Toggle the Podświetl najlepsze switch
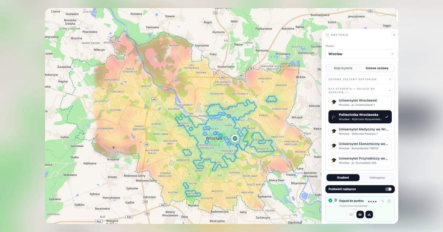 point(388,189)
